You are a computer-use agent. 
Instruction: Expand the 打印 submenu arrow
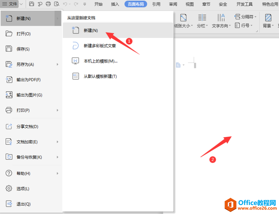pos(57,110)
